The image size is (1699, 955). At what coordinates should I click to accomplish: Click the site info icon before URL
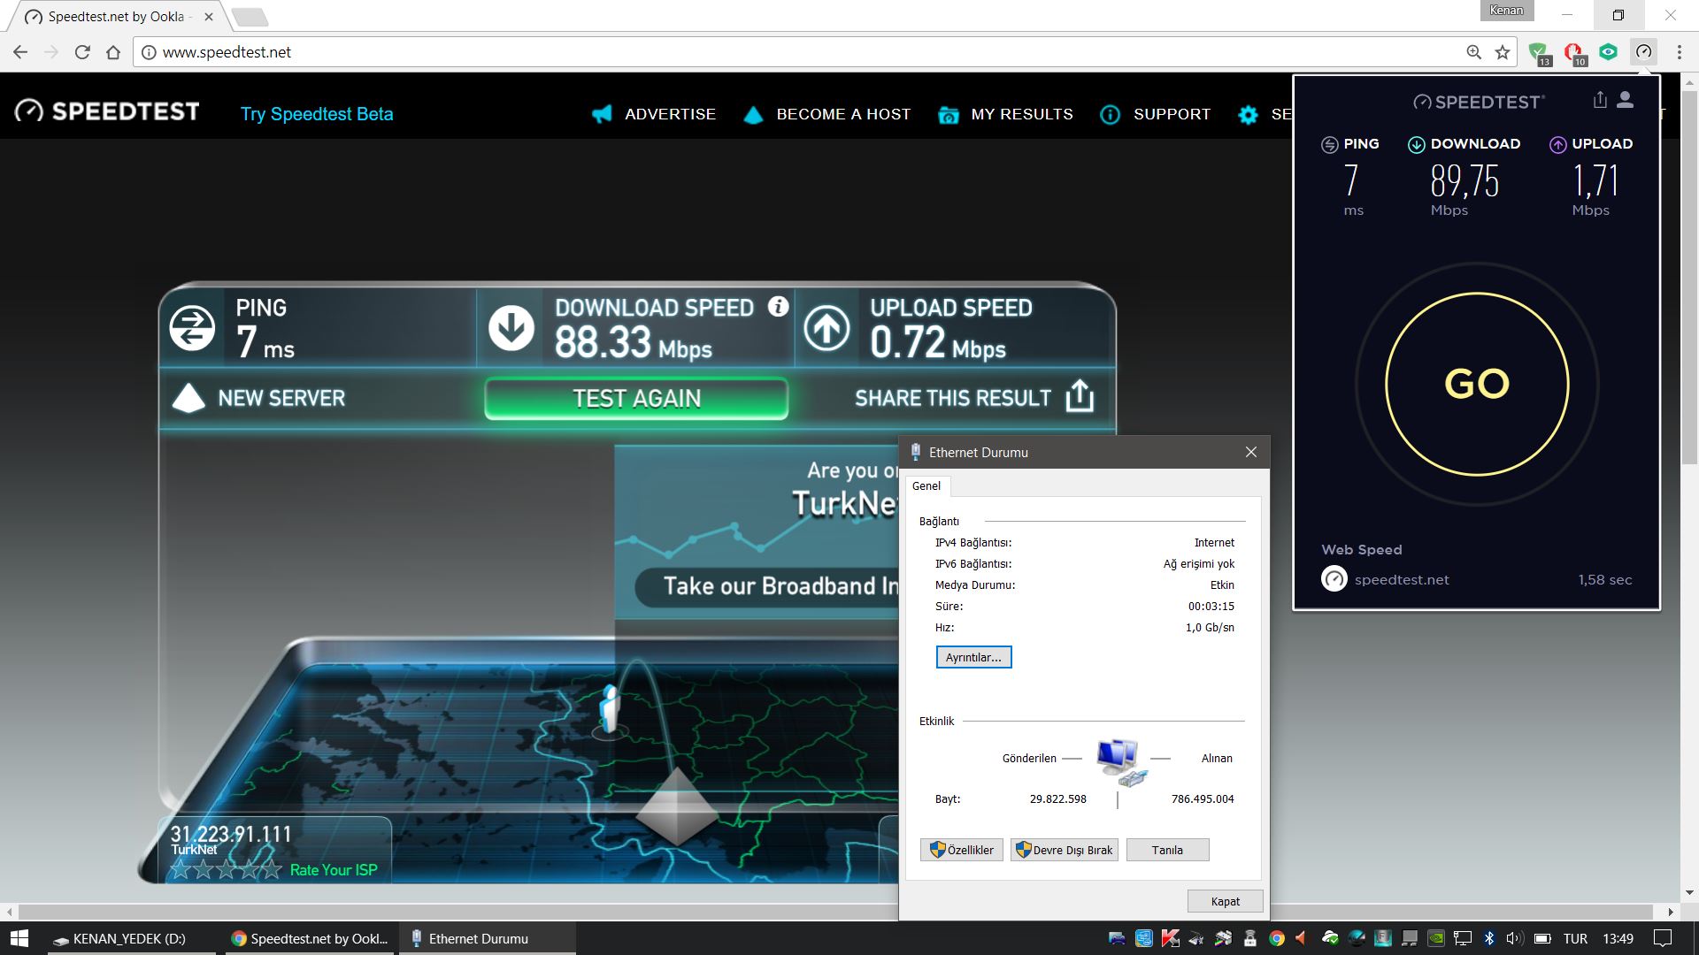tap(149, 52)
